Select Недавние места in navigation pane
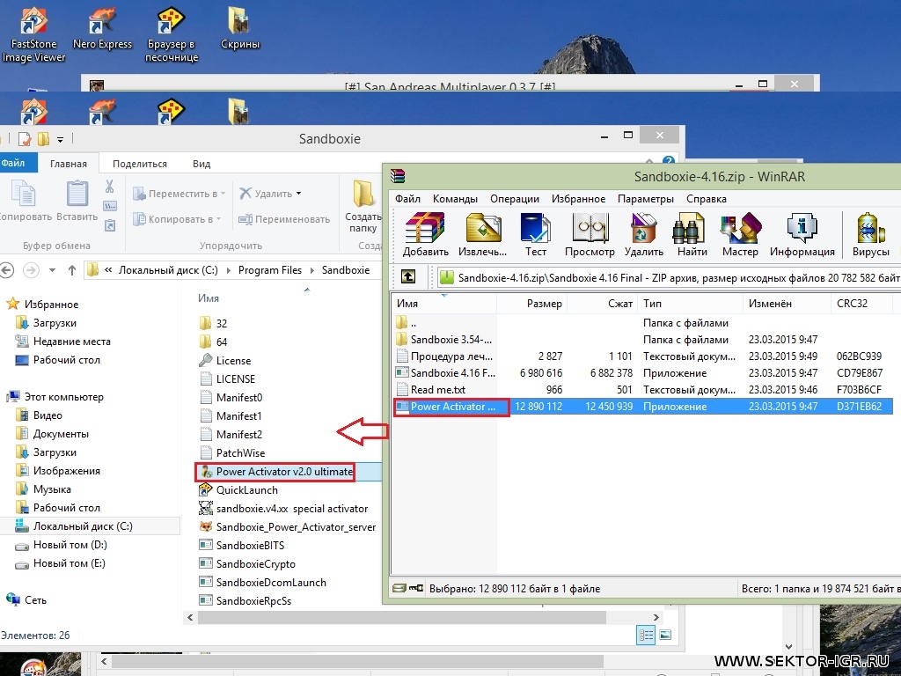 click(63, 342)
